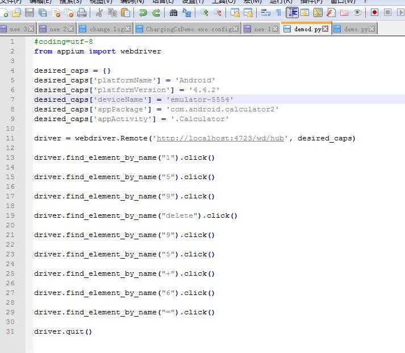Click the http://localhost:4723/wd/hub link
The width and height of the screenshot is (405, 353).
220,138
